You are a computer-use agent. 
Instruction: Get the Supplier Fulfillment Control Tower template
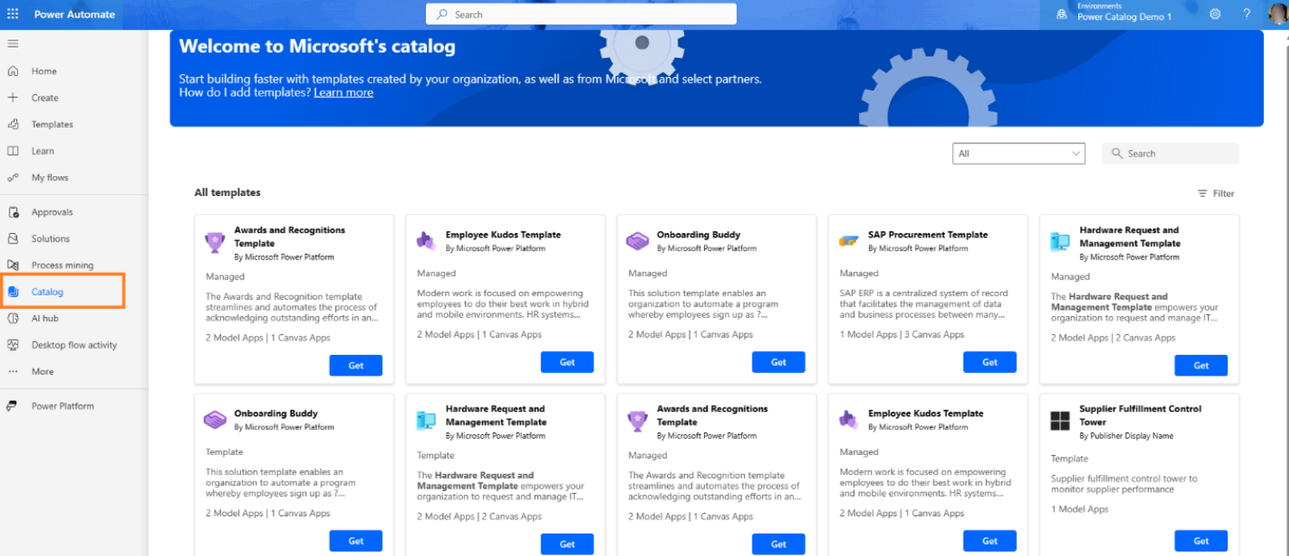click(1201, 541)
